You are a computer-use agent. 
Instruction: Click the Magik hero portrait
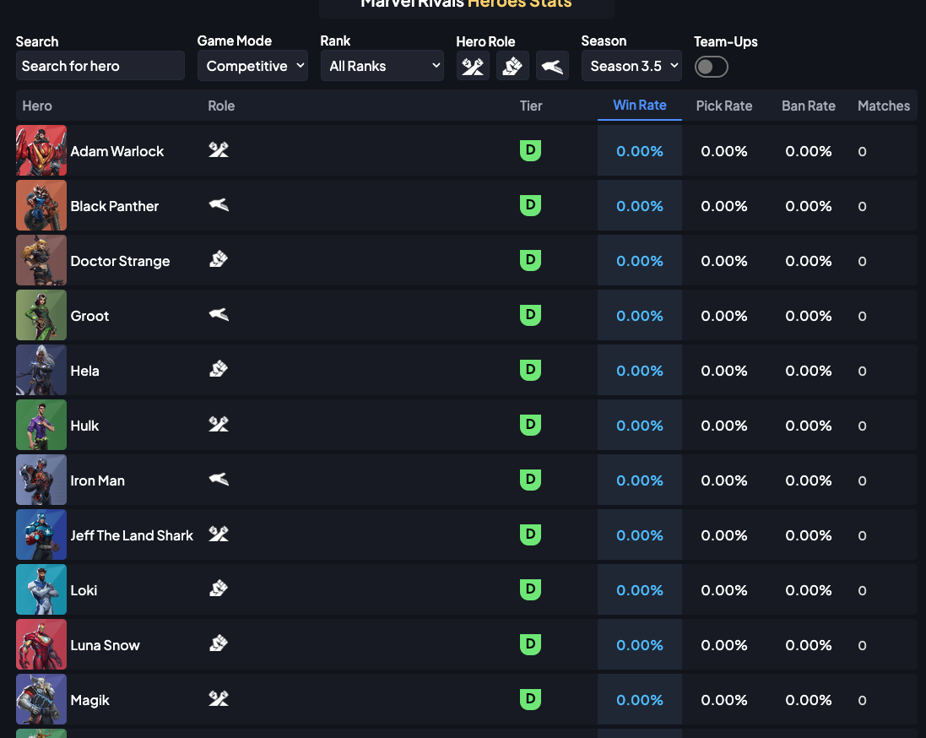point(41,700)
